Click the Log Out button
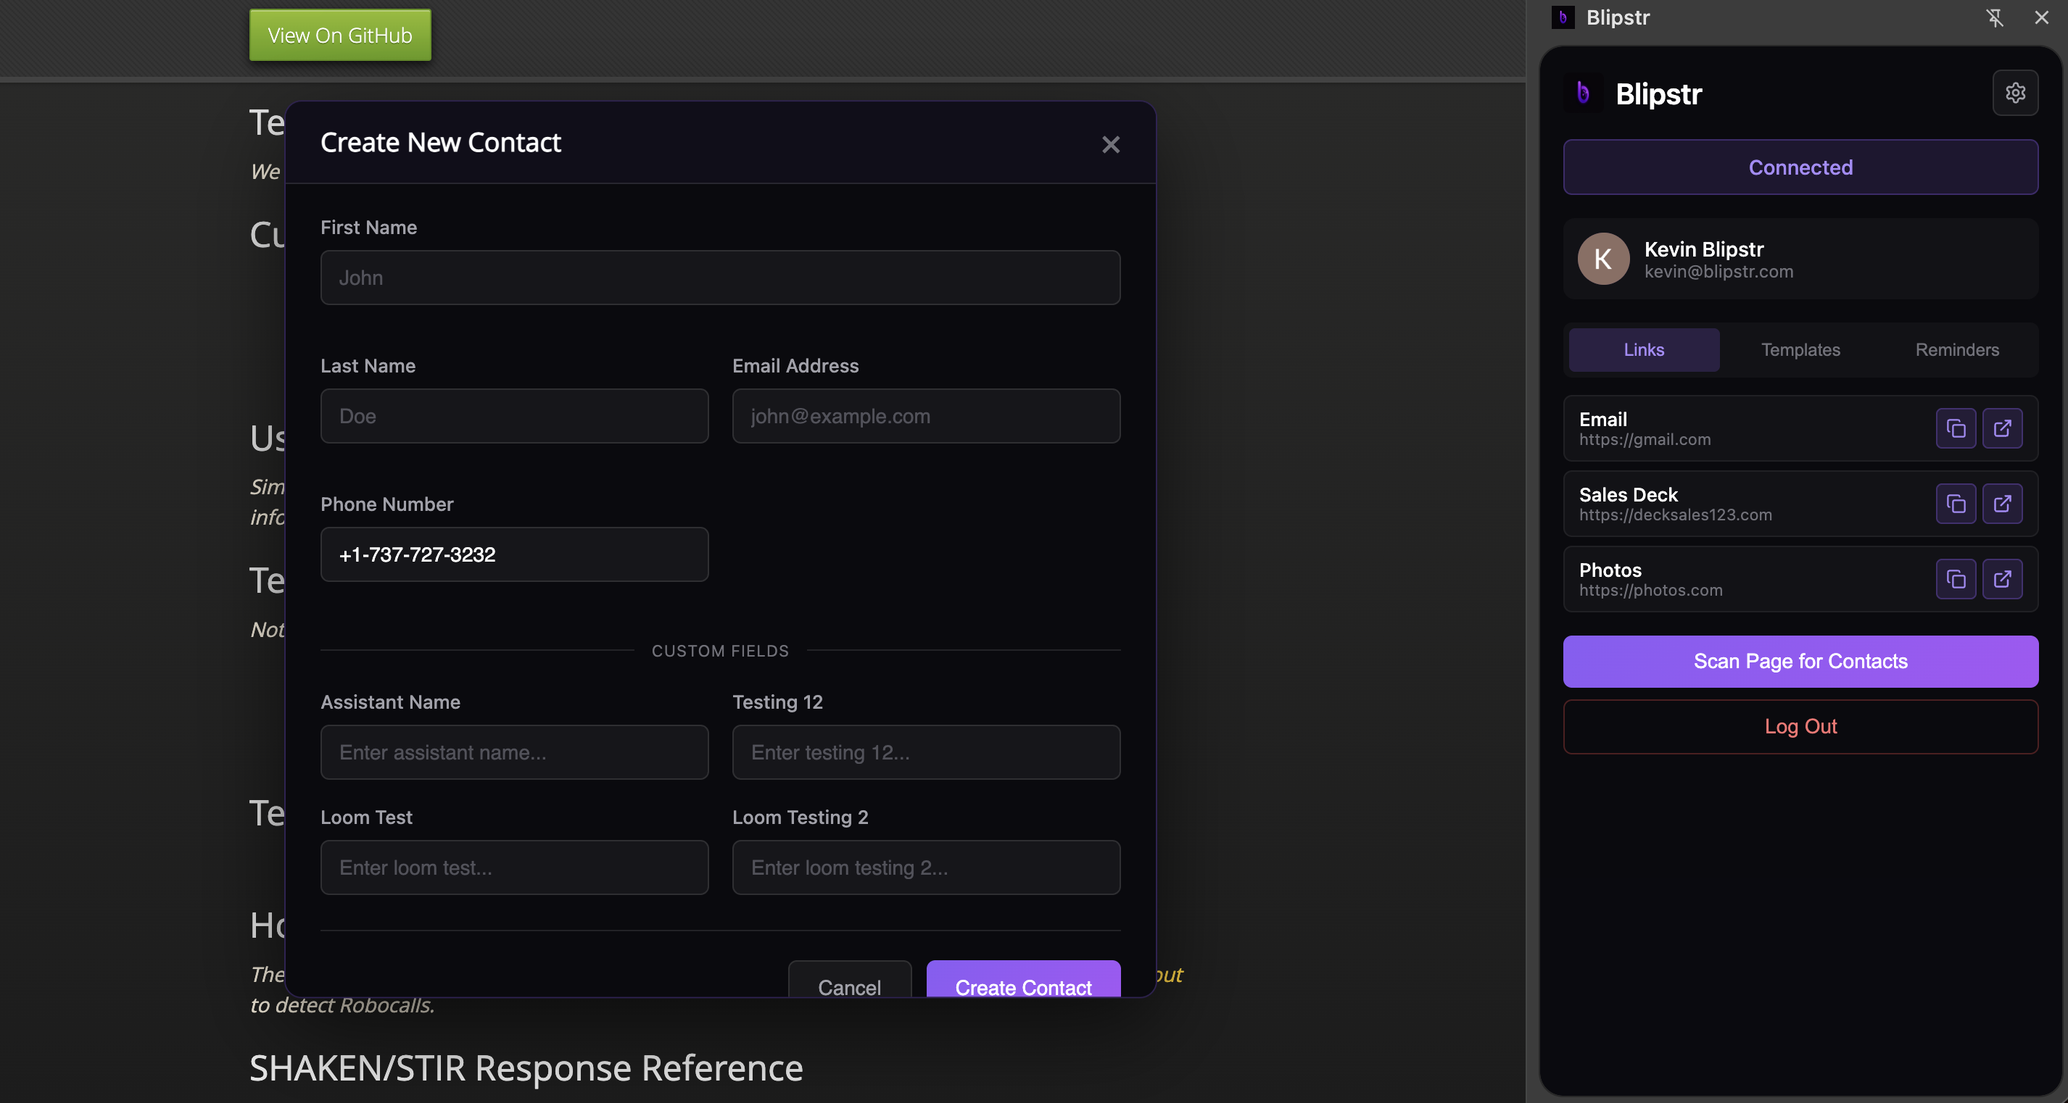 (1800, 727)
